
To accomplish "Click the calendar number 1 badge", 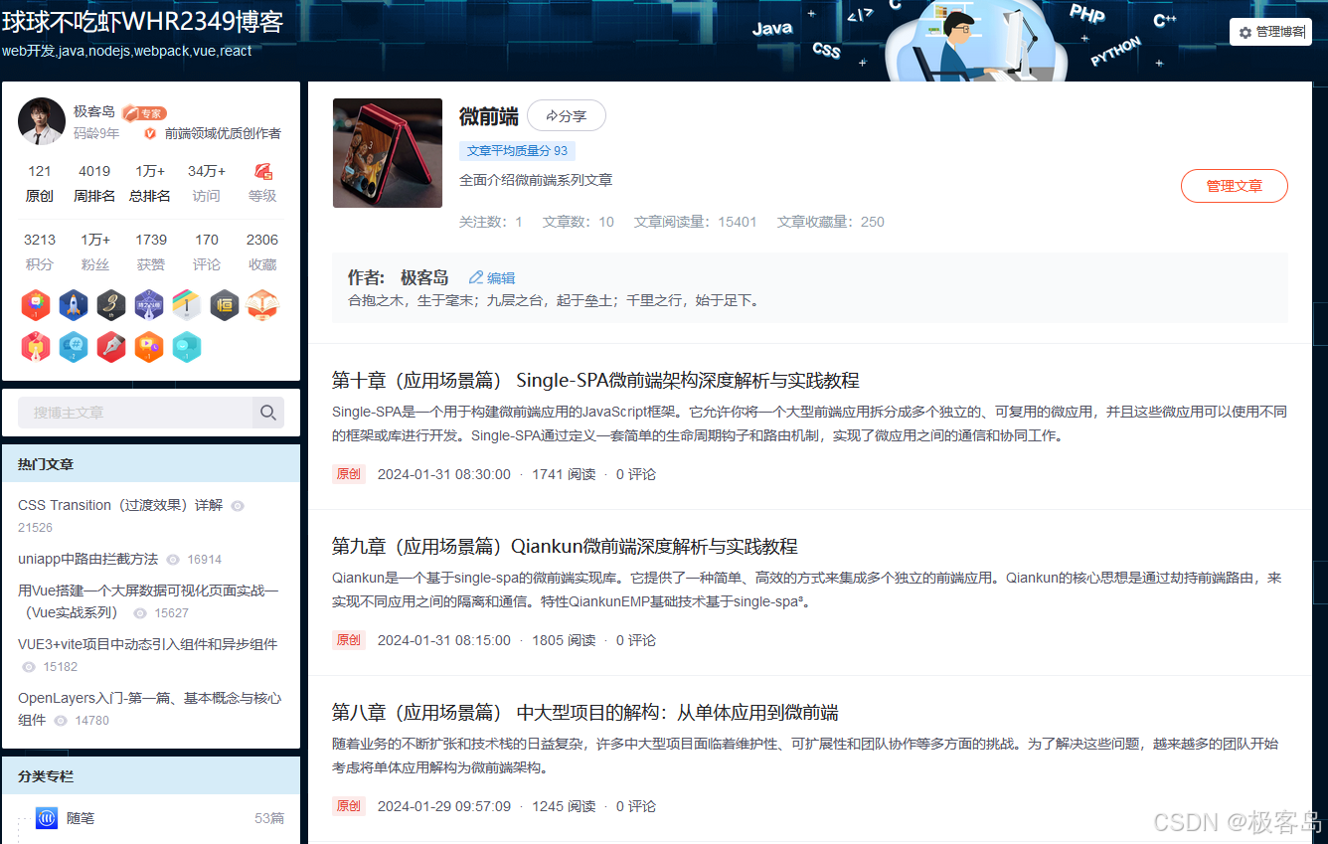I will coord(187,305).
